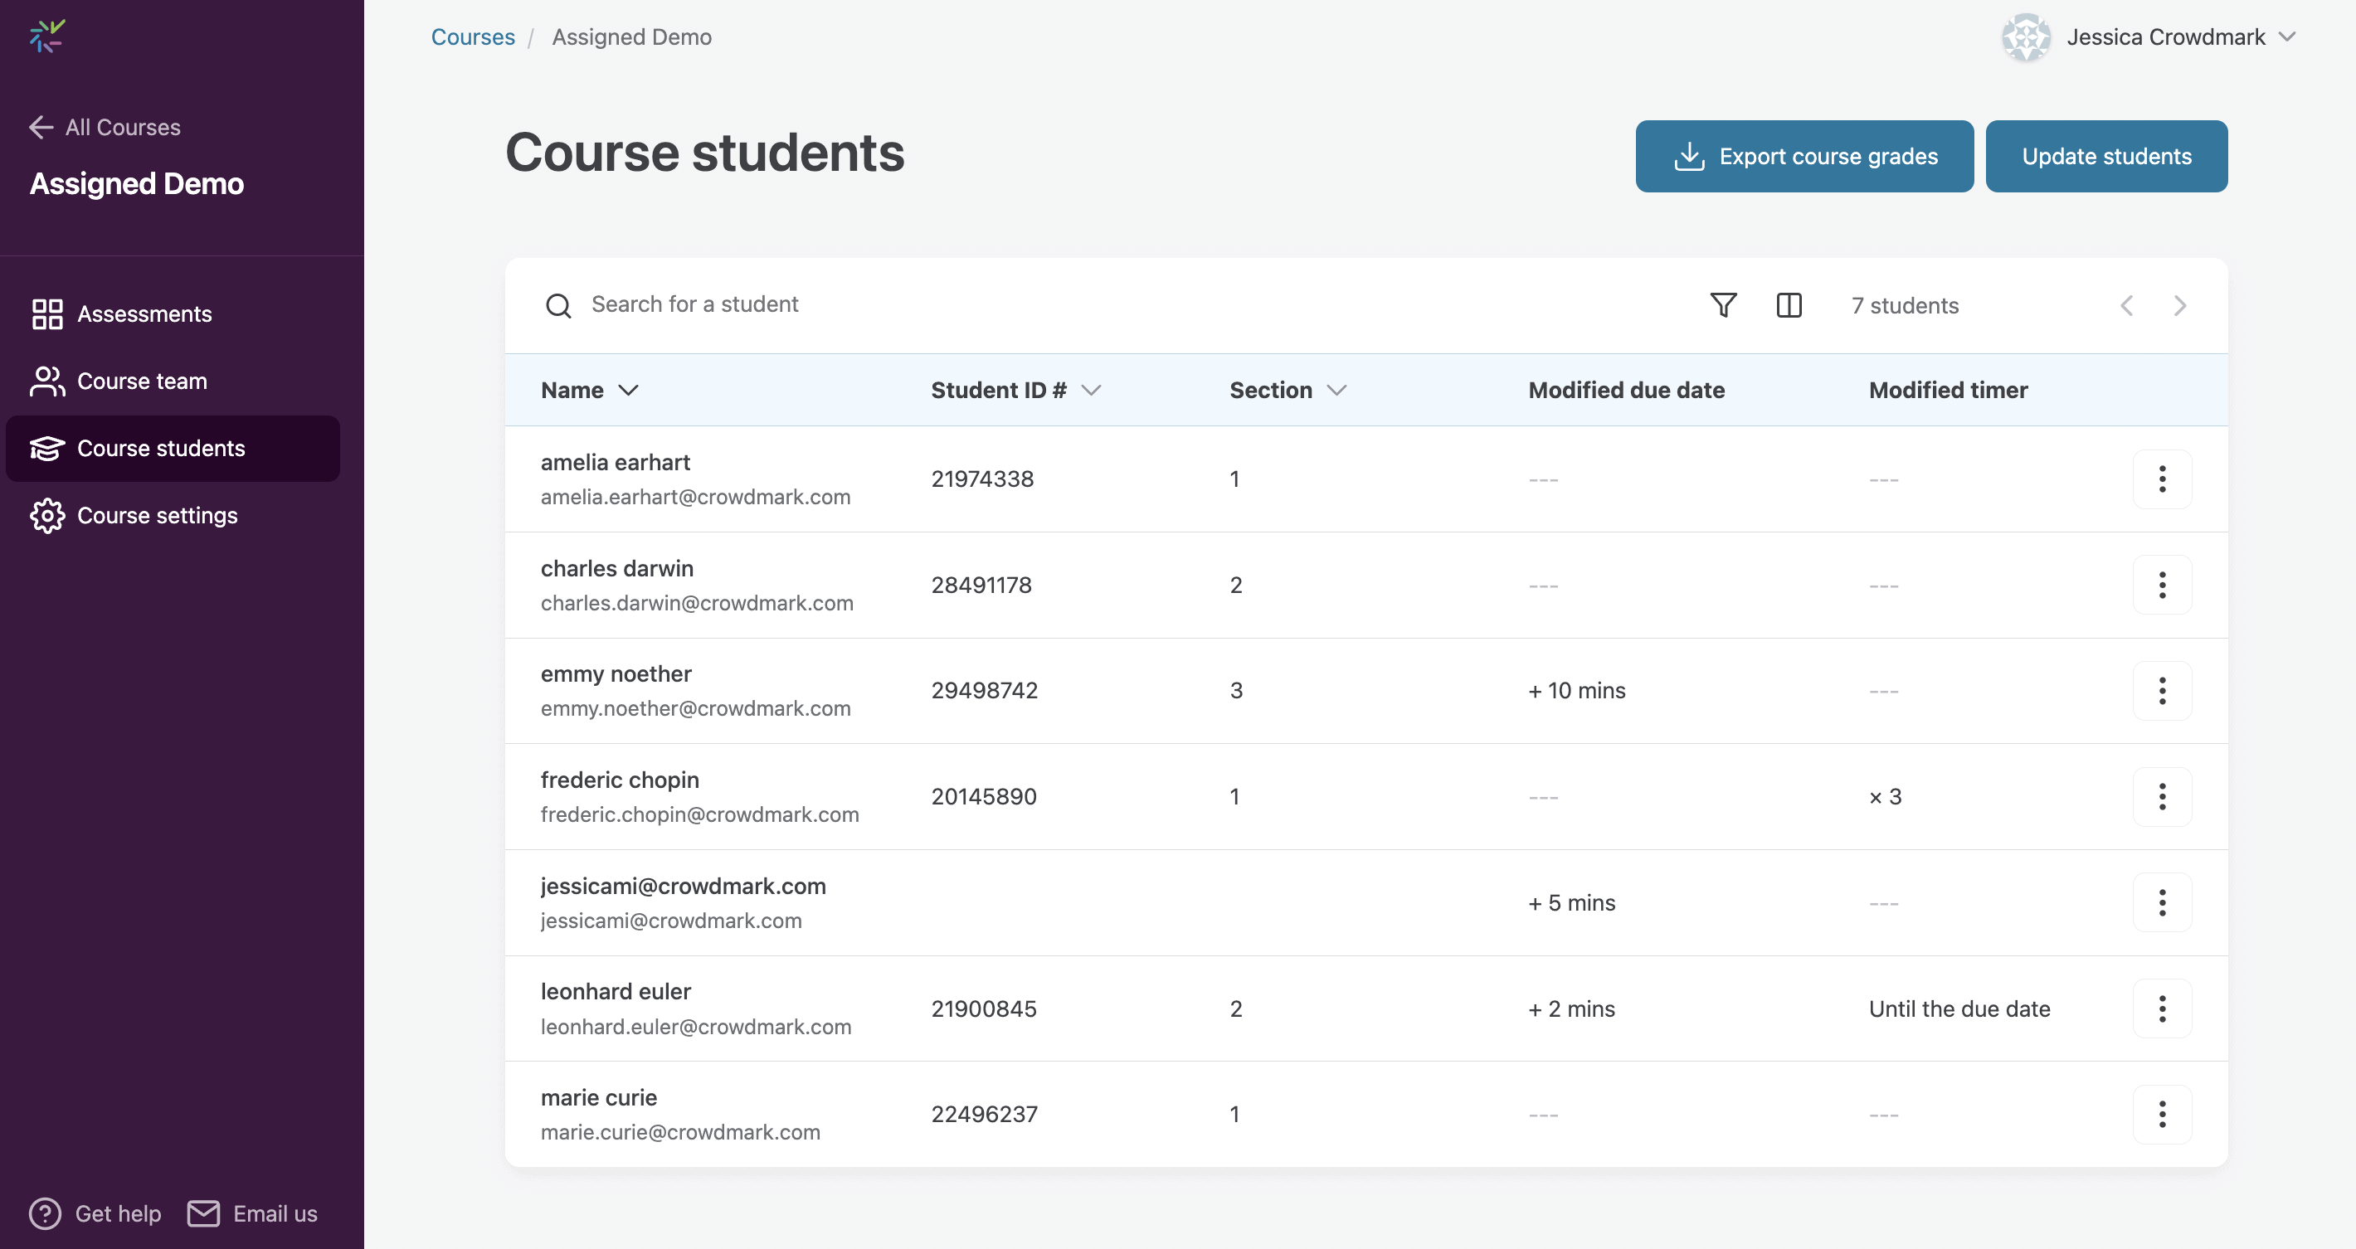Click the filter funnel icon
The image size is (2356, 1249).
pyautogui.click(x=1723, y=304)
